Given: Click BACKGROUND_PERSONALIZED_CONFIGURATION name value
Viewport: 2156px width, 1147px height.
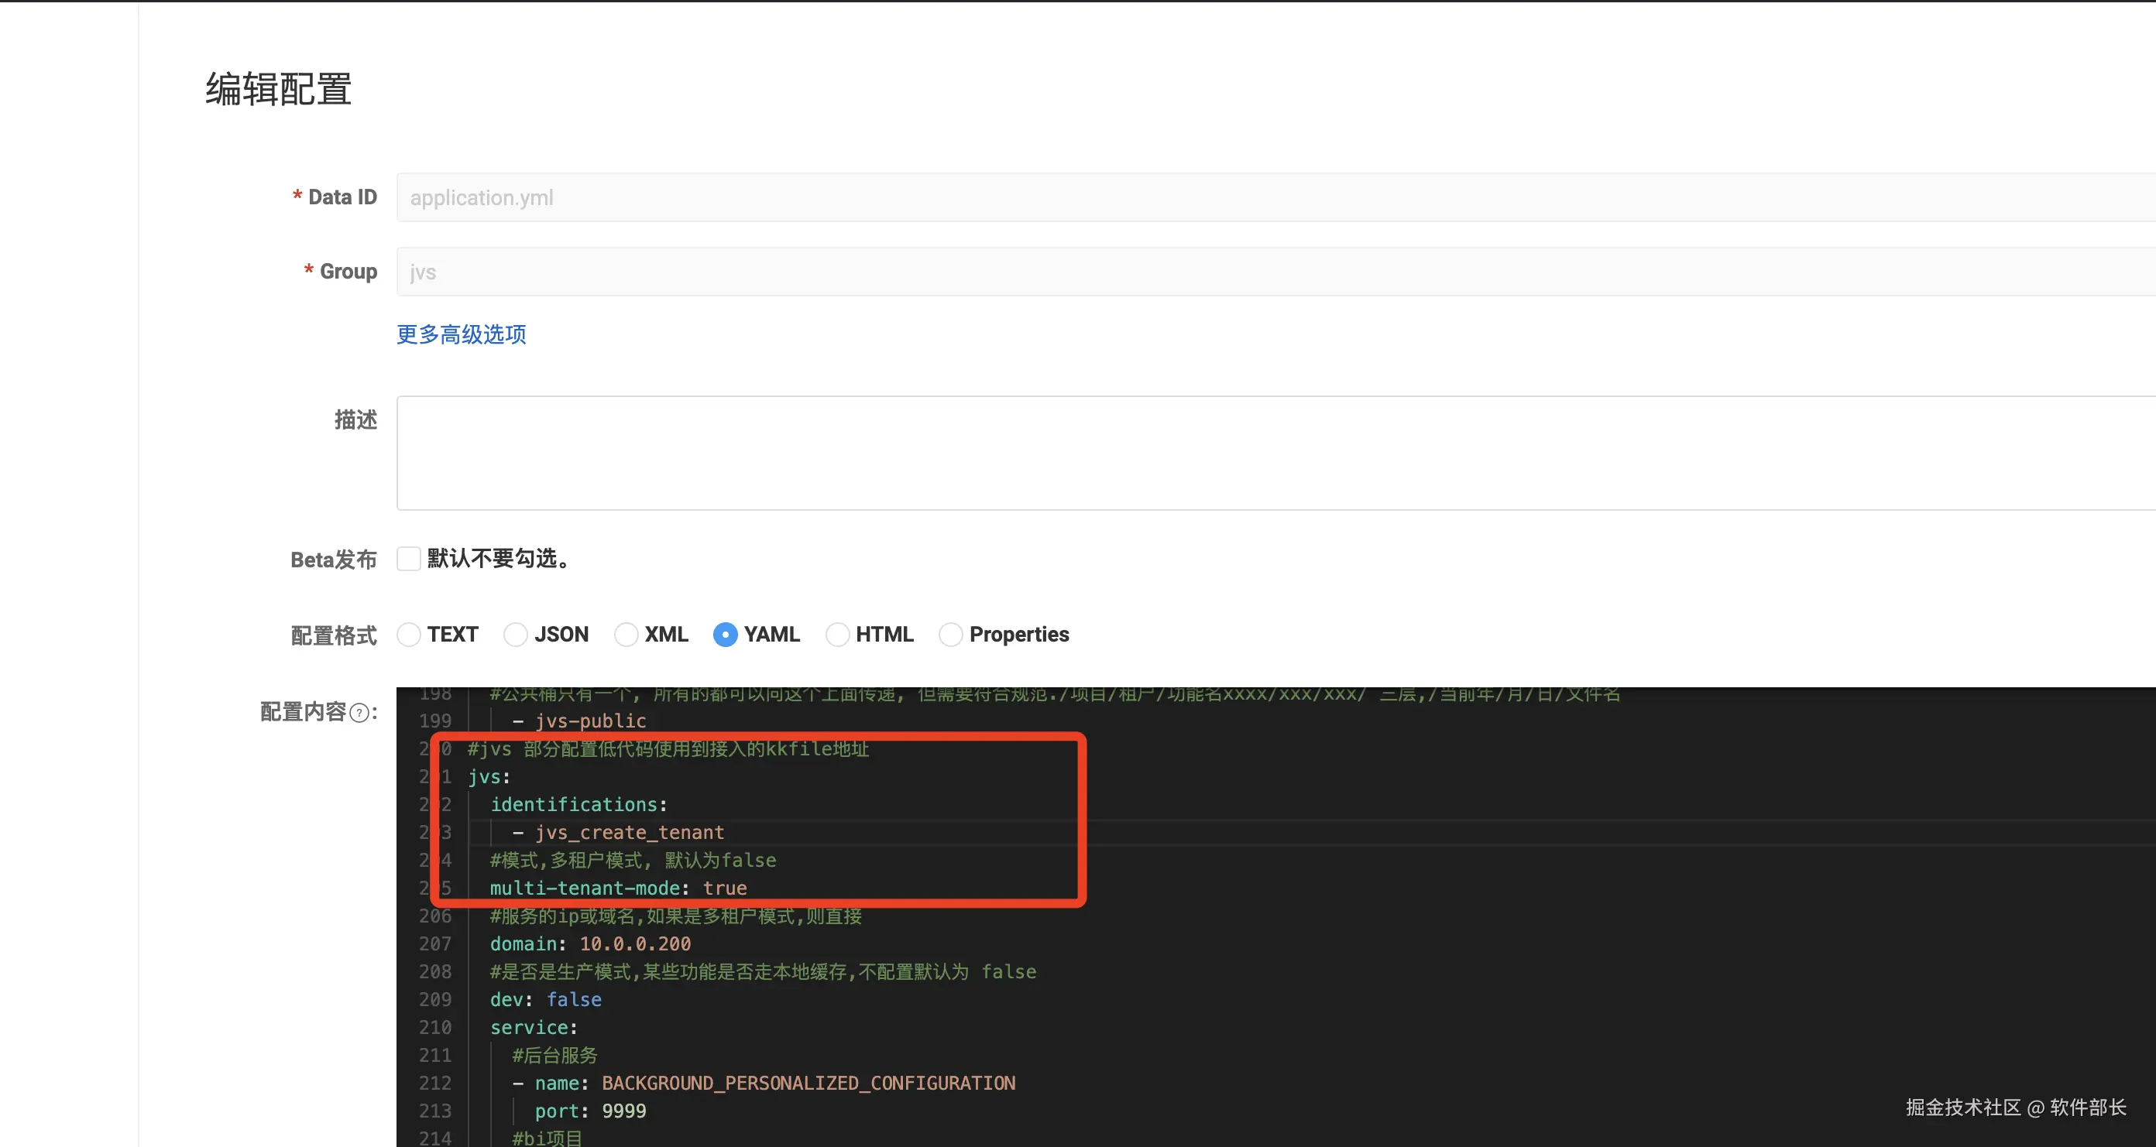Looking at the screenshot, I should (808, 1084).
